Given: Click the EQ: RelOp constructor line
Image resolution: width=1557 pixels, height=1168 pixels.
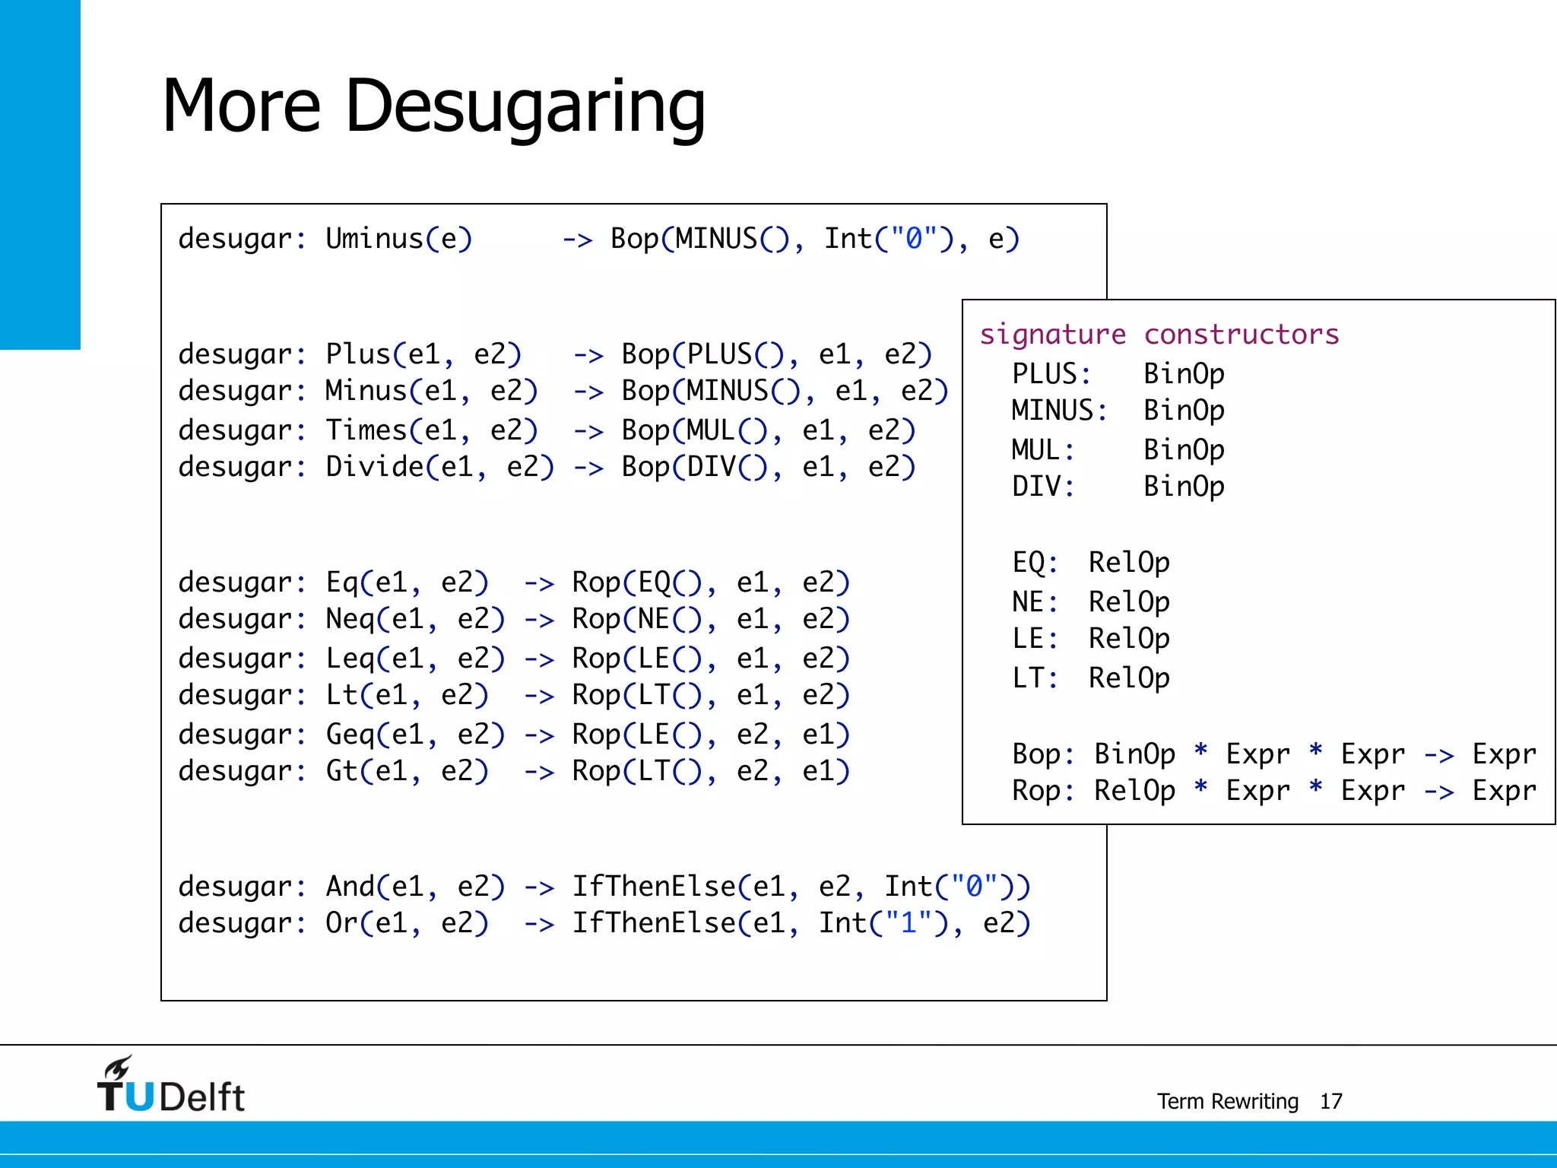Looking at the screenshot, I should [1090, 563].
